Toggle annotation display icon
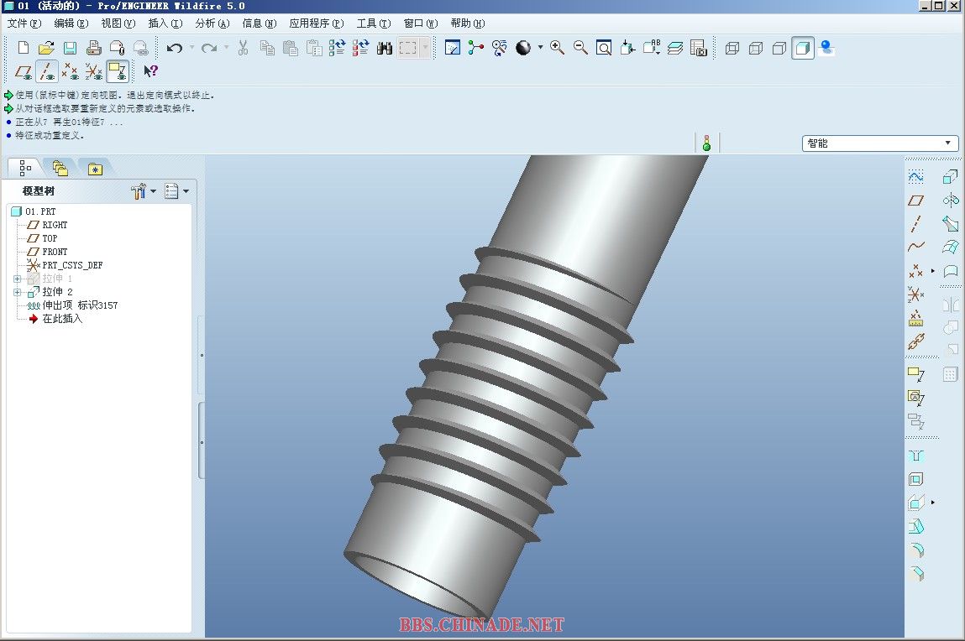This screenshot has height=641, width=965. (x=117, y=71)
